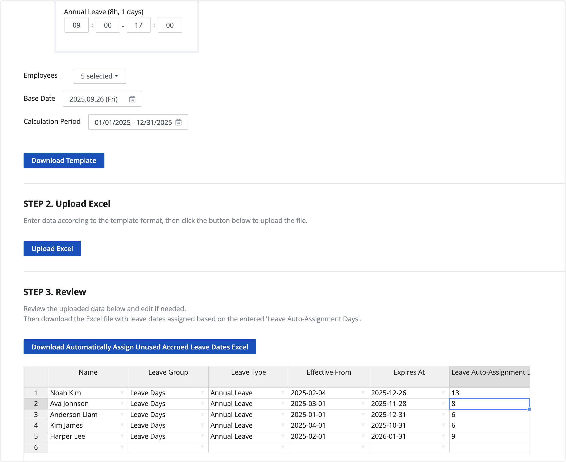Screen dimensions: 566x462
Task: Click the Calculation Period date range field
Action: point(133,122)
